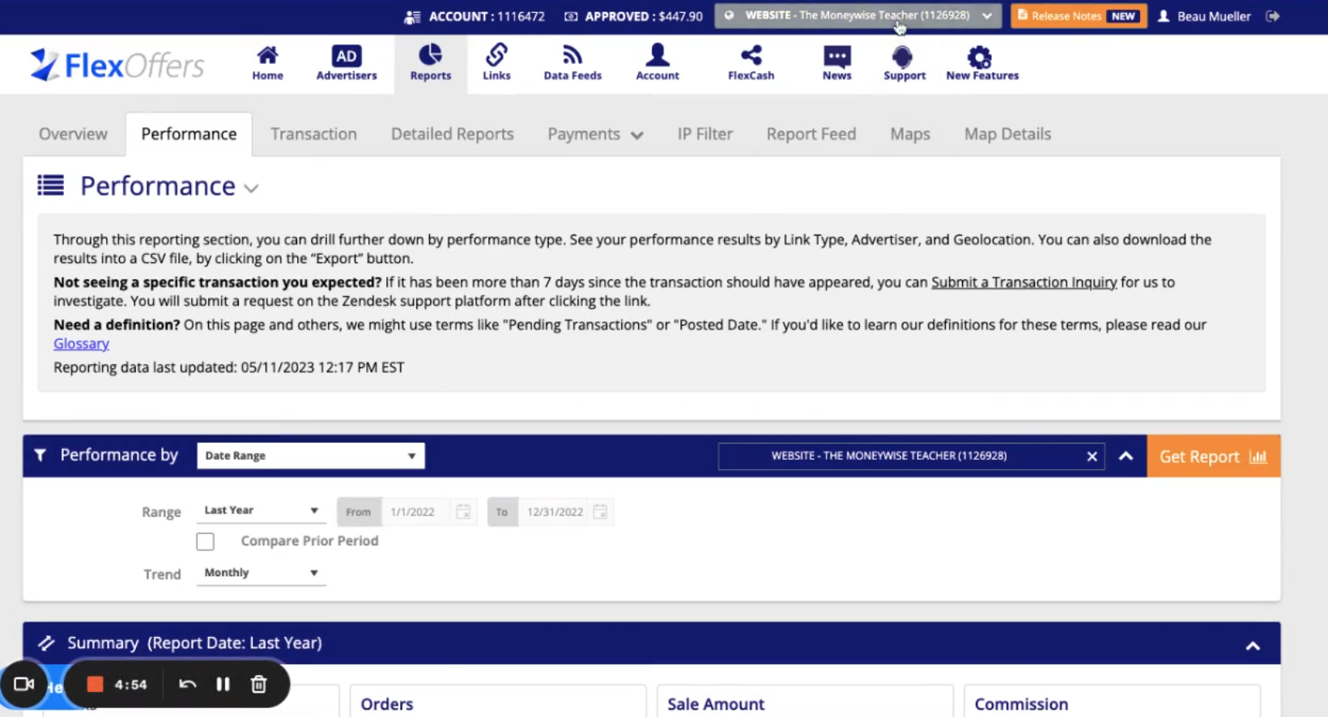Delete the recording with trash icon
Viewport: 1328px width, 717px height.
pyautogui.click(x=259, y=685)
